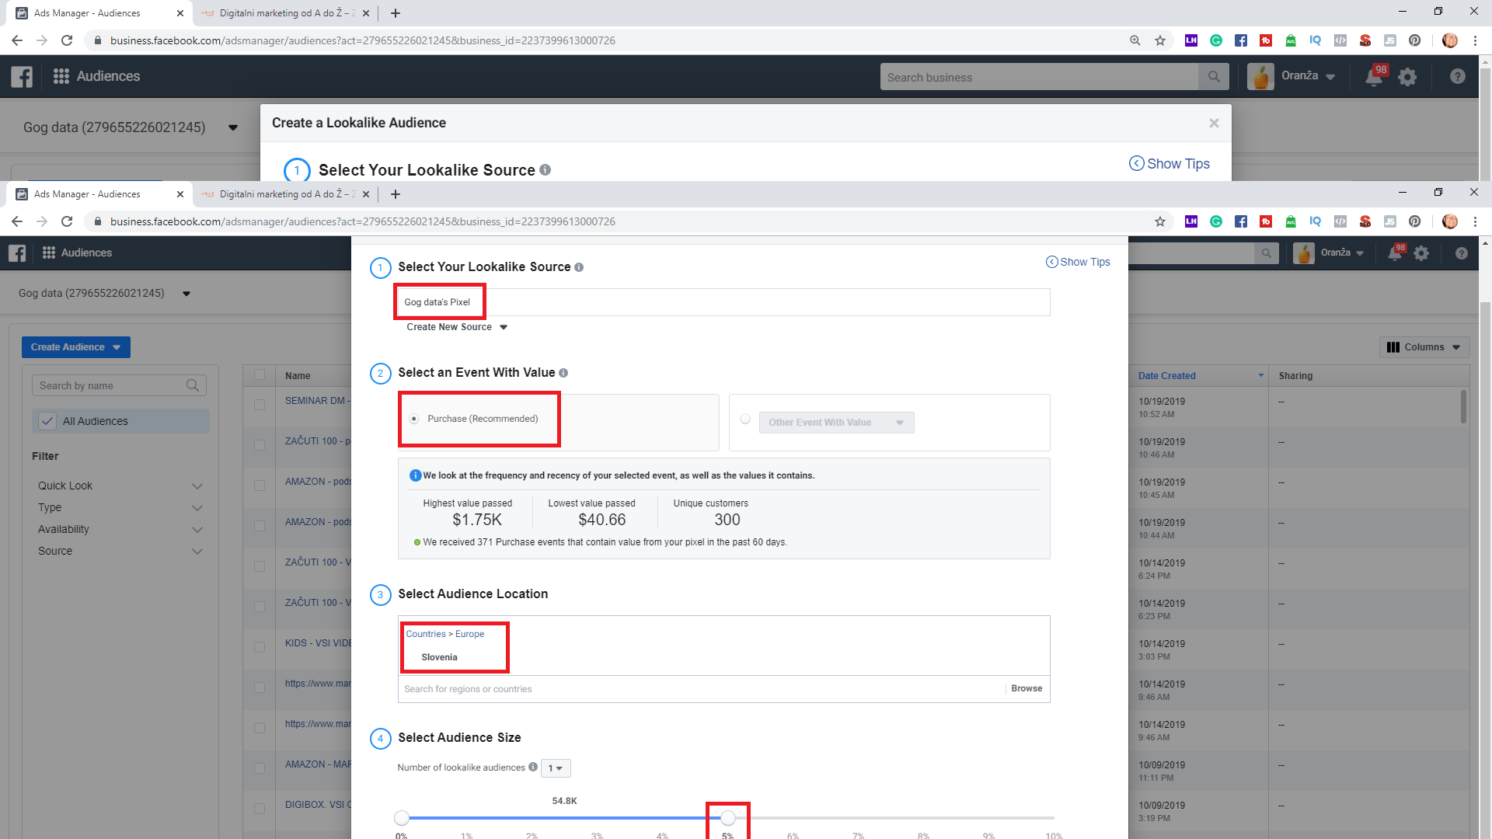The height and width of the screenshot is (839, 1492).
Task: Bookmark page with the star icon
Action: click(1160, 221)
